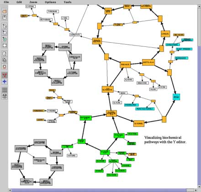201x192 pixels.
Task: Click the green magnifier zoom reset icon
Action: (x=5, y=39)
